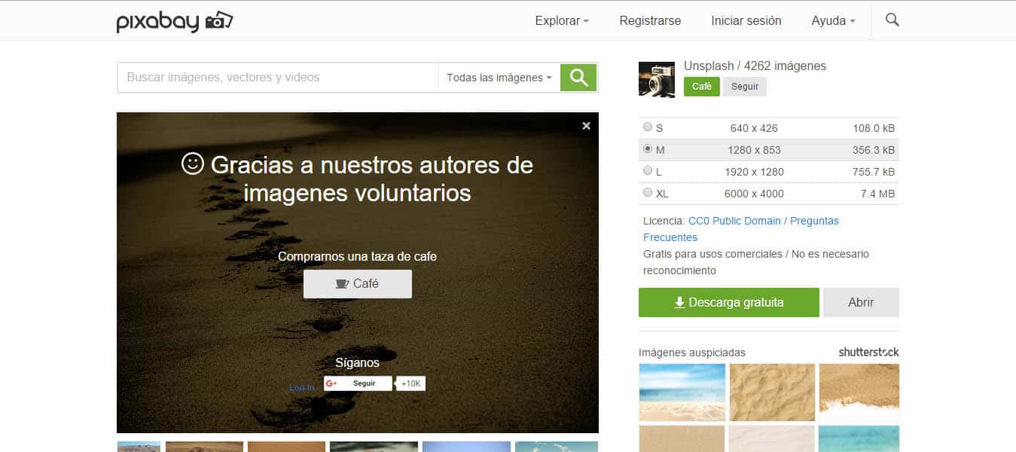Open the CC0 Public Domain link

coord(734,221)
